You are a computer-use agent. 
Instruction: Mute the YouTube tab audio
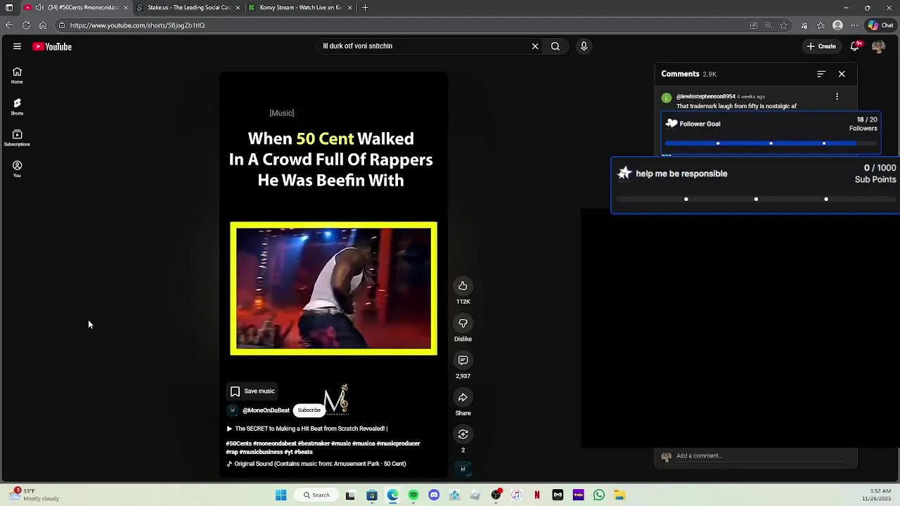[39, 8]
